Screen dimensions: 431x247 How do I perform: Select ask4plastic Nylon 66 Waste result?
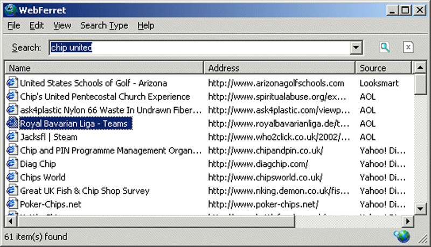pyautogui.click(x=111, y=110)
